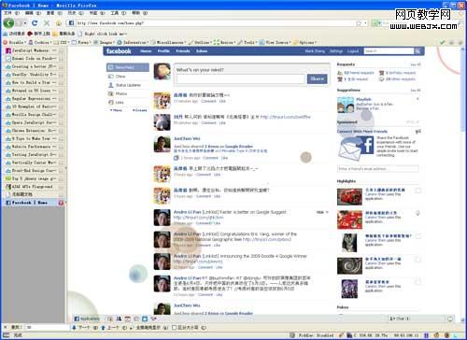Click the bookmark star in the address bar
The image size is (467, 340).
(x=359, y=23)
